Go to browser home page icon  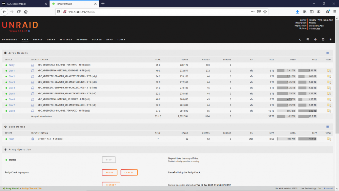26,12
